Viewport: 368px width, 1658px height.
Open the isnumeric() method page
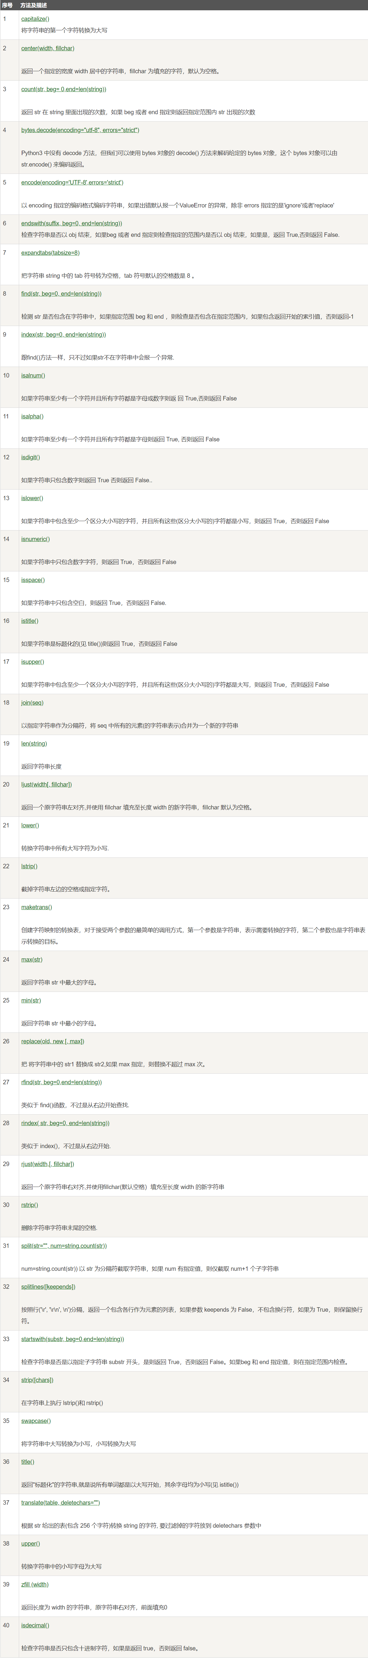tap(35, 539)
